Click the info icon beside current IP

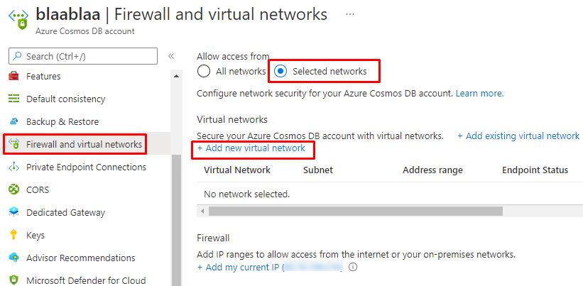[x=353, y=268]
